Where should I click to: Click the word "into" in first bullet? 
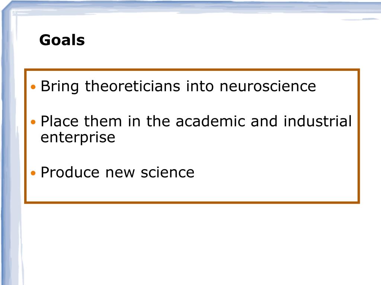(200, 86)
